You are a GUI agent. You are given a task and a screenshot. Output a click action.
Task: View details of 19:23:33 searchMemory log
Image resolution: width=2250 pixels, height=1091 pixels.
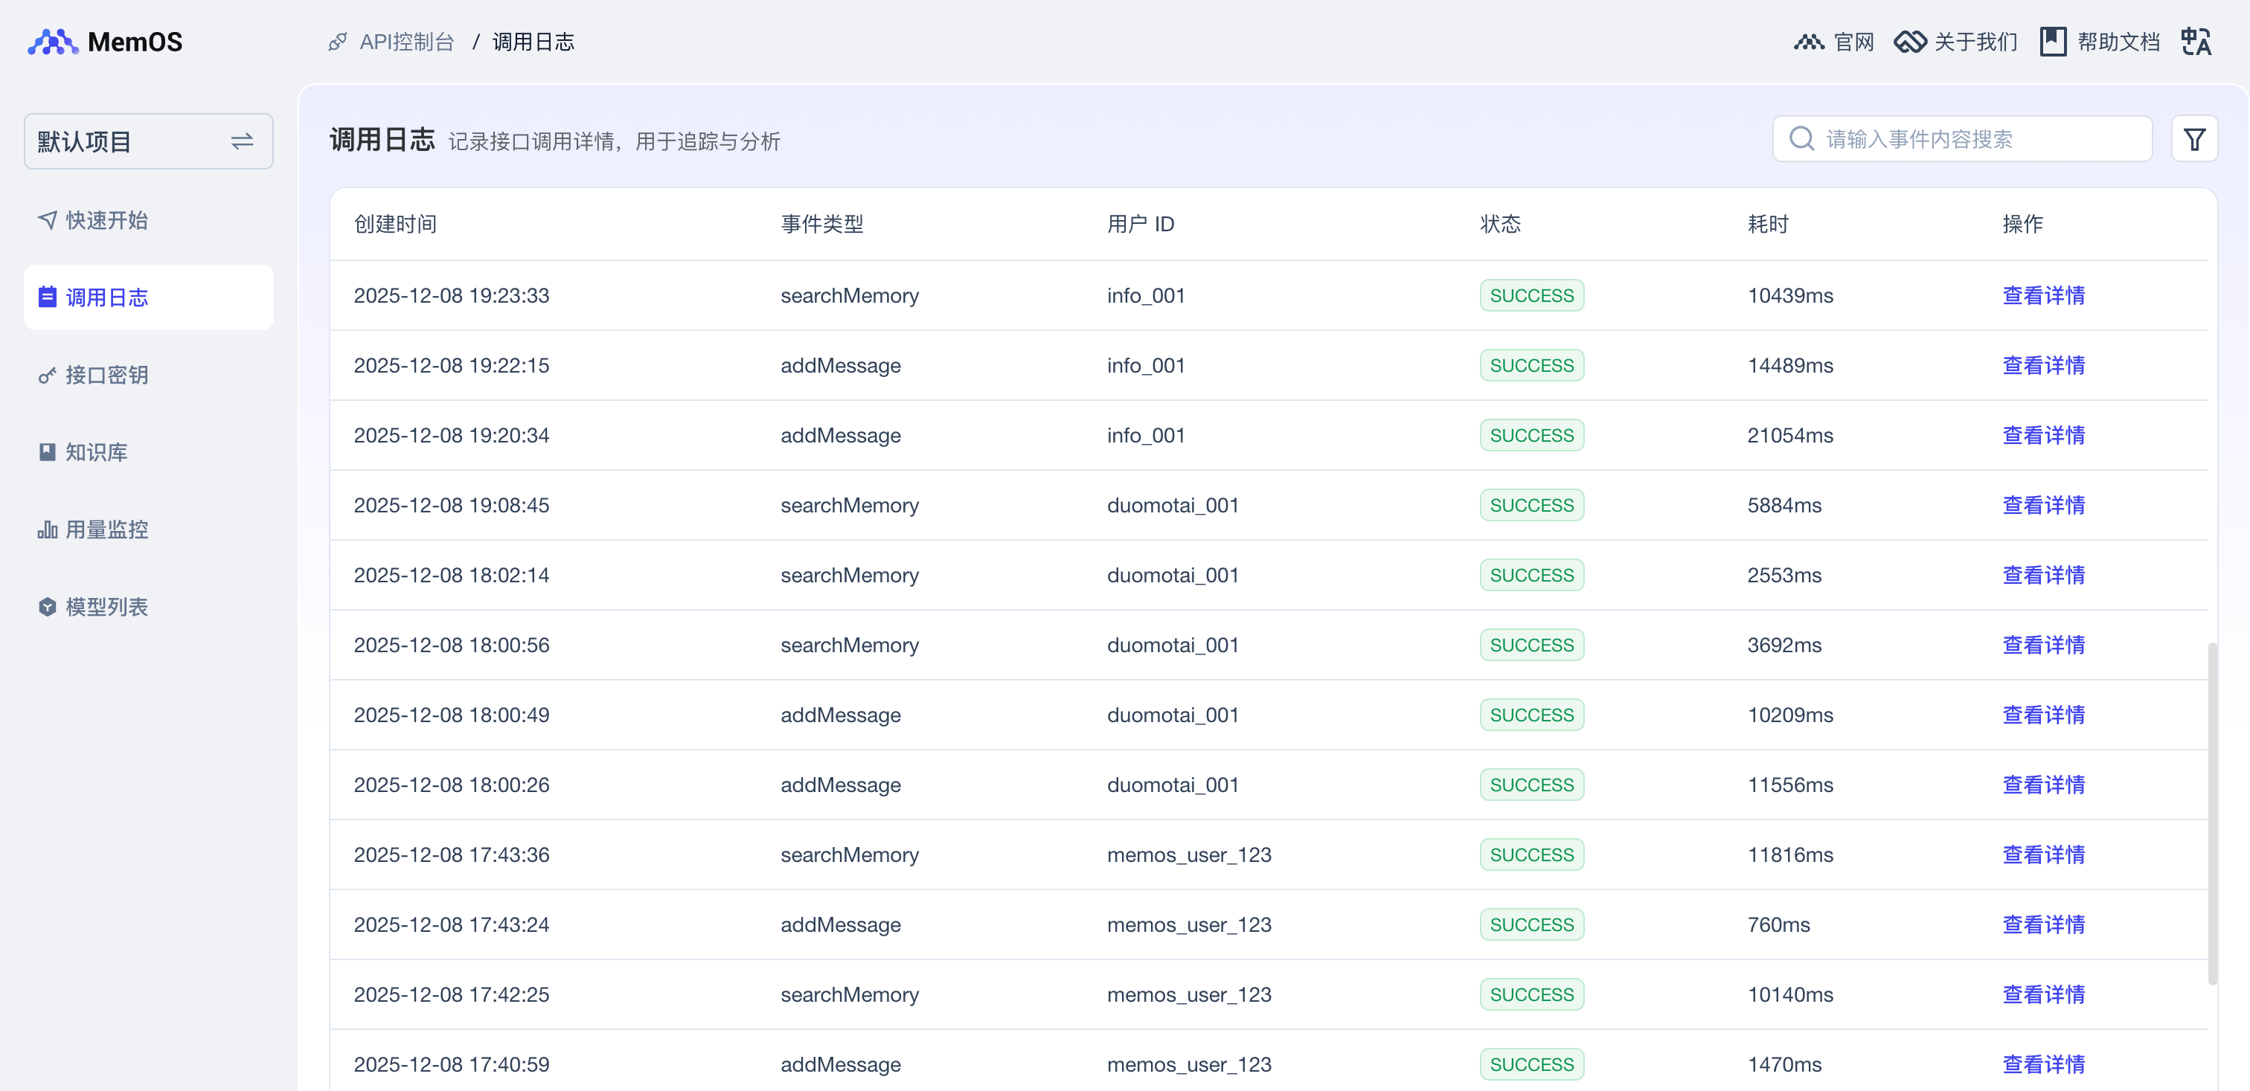pos(2043,296)
